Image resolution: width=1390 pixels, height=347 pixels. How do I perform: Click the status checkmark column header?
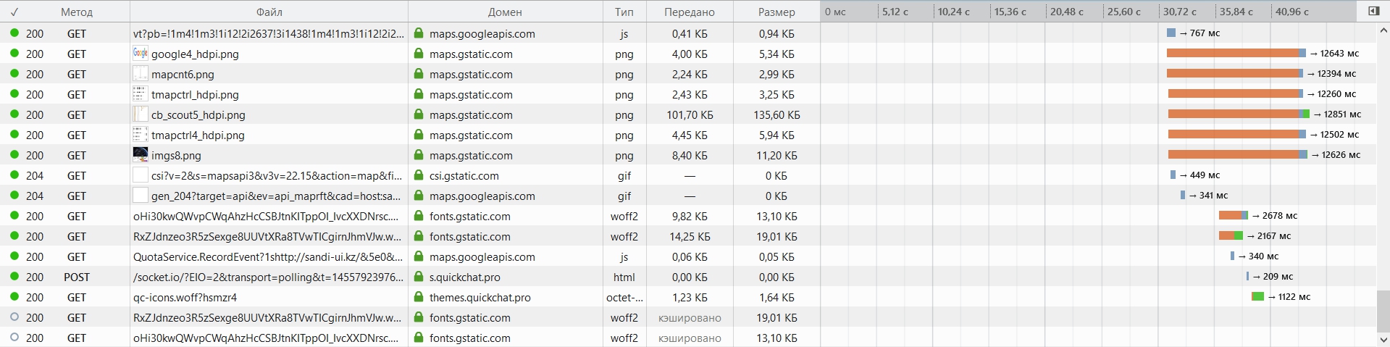click(x=14, y=12)
